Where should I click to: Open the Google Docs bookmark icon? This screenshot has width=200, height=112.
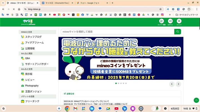click(134, 15)
